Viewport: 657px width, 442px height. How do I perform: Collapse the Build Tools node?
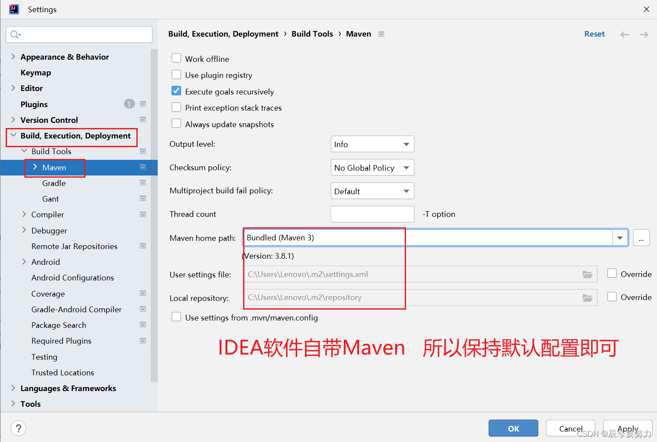pyautogui.click(x=24, y=151)
